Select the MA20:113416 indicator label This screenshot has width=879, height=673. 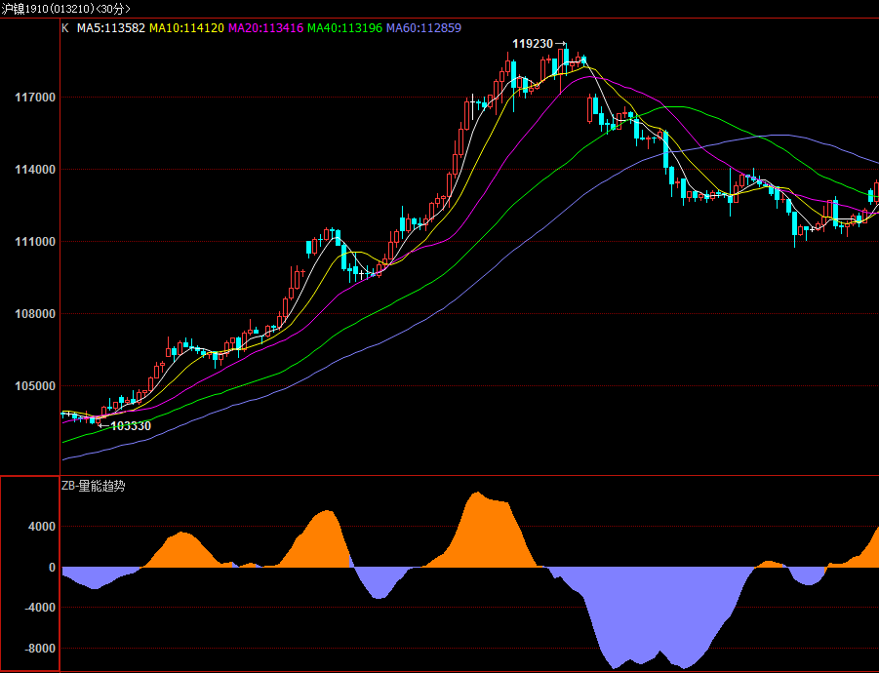(265, 28)
